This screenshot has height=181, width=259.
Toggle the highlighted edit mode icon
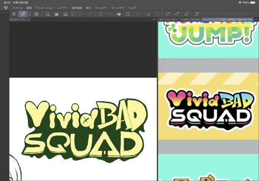tap(23, 14)
